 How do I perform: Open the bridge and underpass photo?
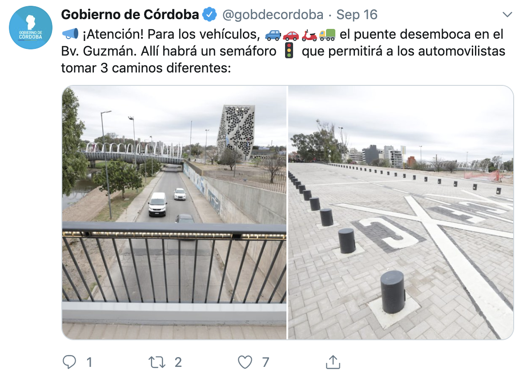[174, 213]
